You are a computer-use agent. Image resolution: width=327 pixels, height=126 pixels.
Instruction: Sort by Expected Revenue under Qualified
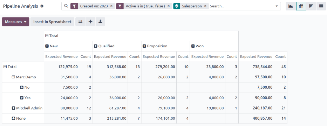(110, 57)
